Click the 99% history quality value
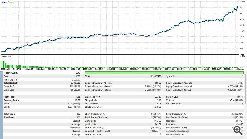Screen dimensions: 247x139 coord(78,73)
